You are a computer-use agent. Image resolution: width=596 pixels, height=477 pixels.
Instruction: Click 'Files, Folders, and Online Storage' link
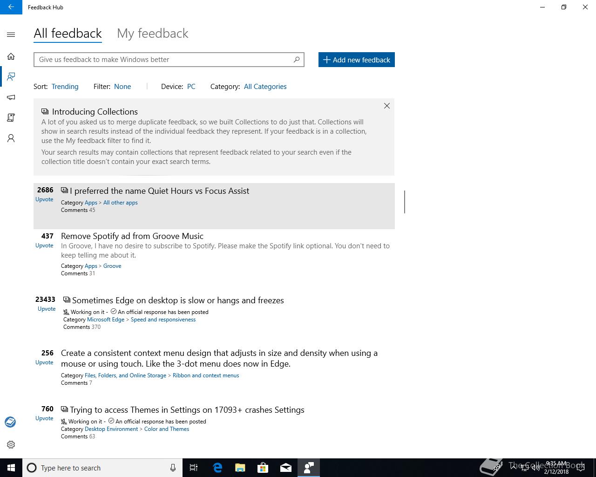click(125, 375)
